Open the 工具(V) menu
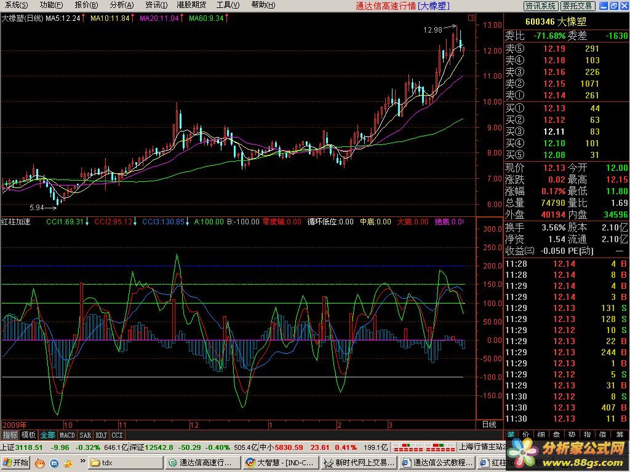The width and height of the screenshot is (630, 472). [x=228, y=5]
